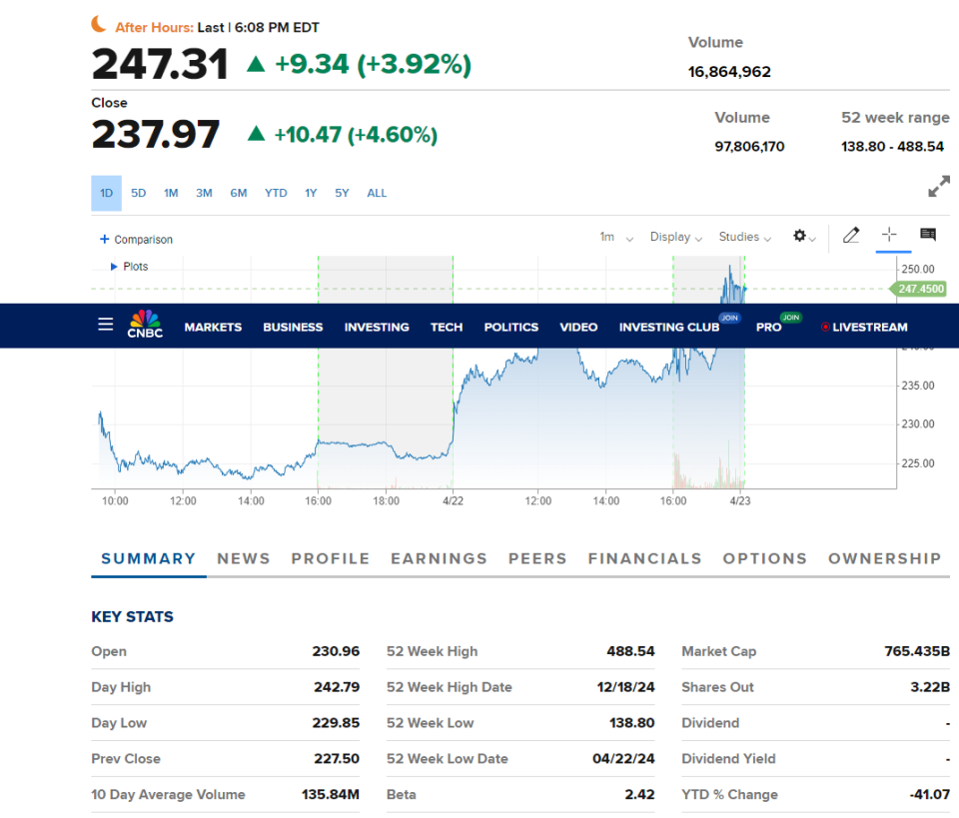The height and width of the screenshot is (818, 959).
Task: Open the hamburger navigation menu
Action: coord(105,325)
